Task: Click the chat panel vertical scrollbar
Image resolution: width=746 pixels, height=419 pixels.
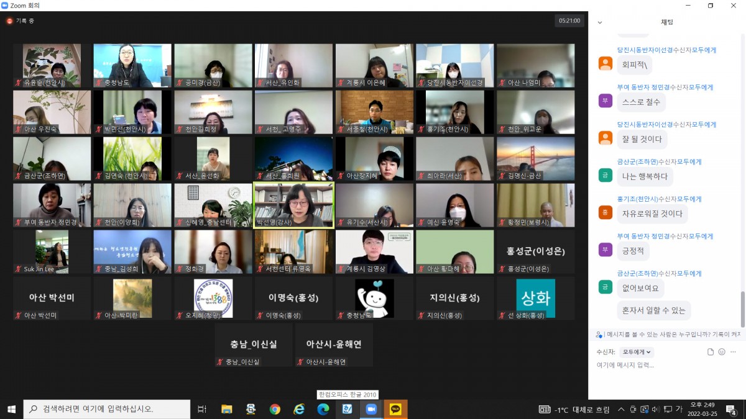Action: [742, 309]
